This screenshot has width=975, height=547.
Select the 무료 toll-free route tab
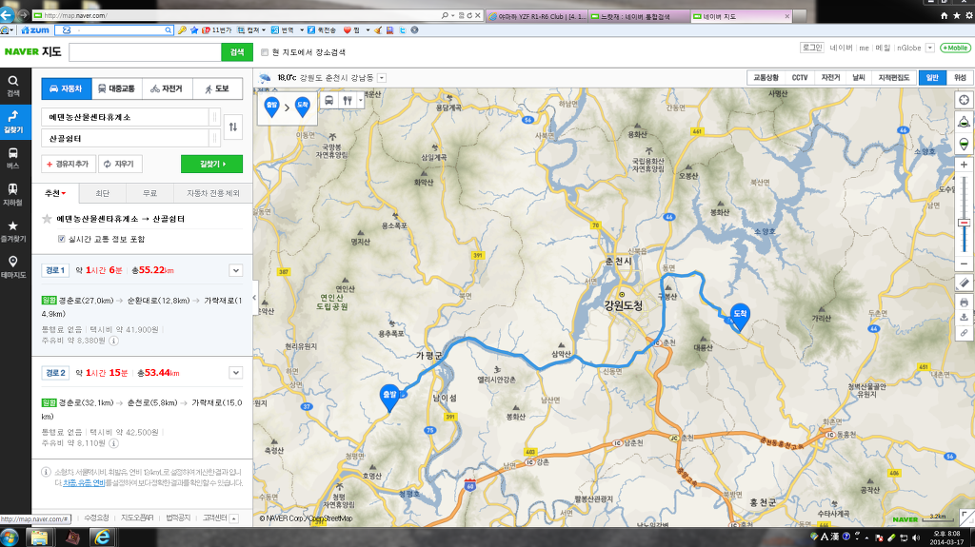149,193
